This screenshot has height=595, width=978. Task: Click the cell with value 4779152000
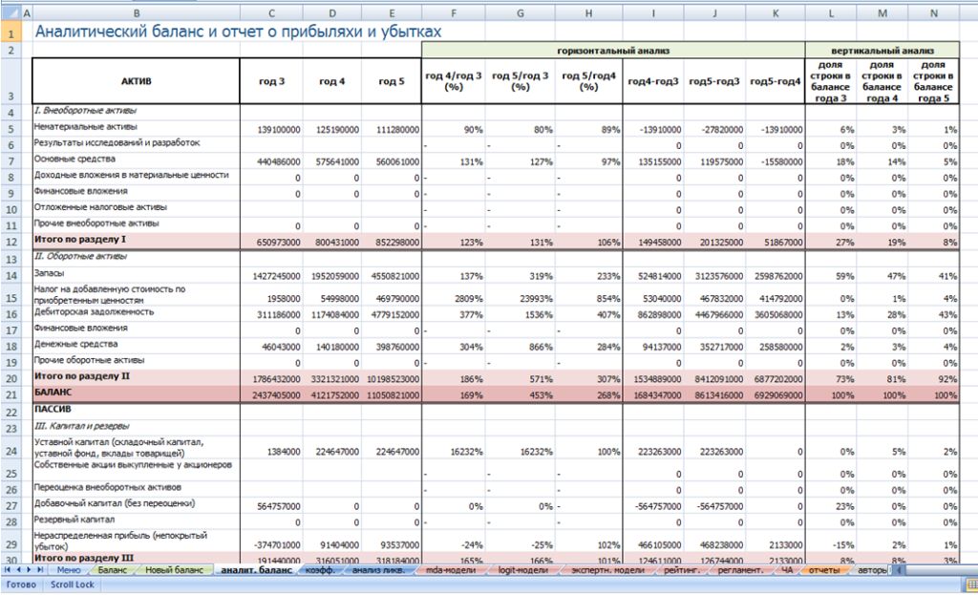[392, 314]
